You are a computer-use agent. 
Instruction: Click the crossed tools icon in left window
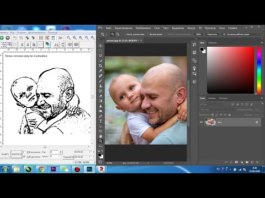tap(47, 38)
